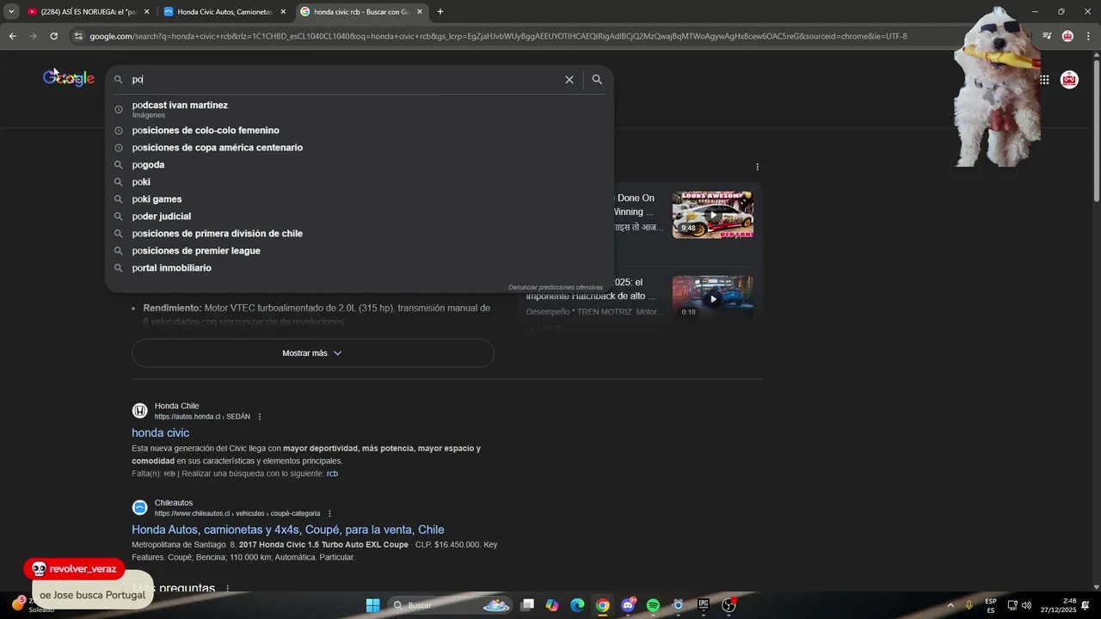This screenshot has width=1101, height=619.
Task: Open the media control icon in Chrome toolbar
Action: pos(1047,36)
